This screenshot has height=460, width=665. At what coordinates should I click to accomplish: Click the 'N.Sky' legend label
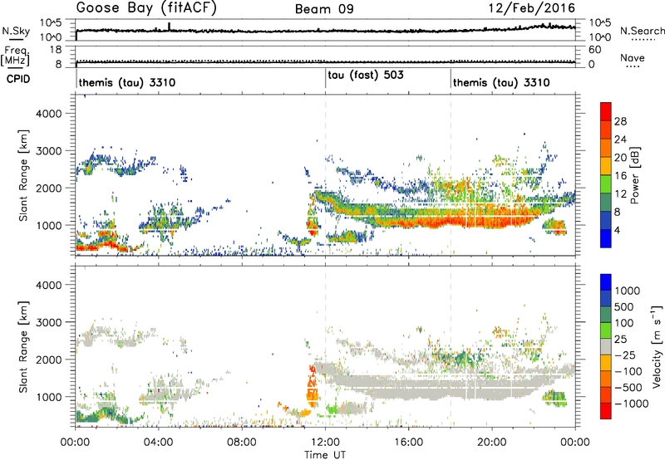(16, 31)
